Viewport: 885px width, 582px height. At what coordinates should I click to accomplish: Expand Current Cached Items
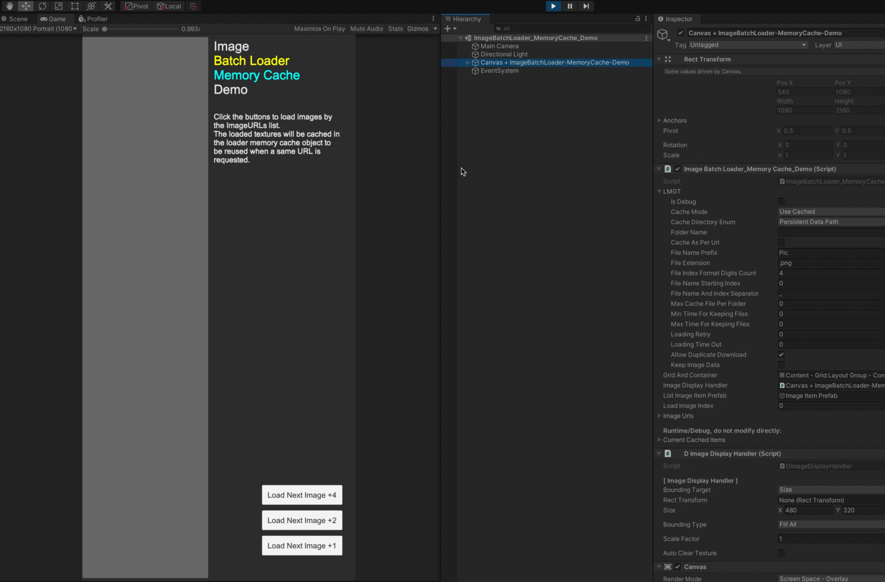pyautogui.click(x=659, y=440)
